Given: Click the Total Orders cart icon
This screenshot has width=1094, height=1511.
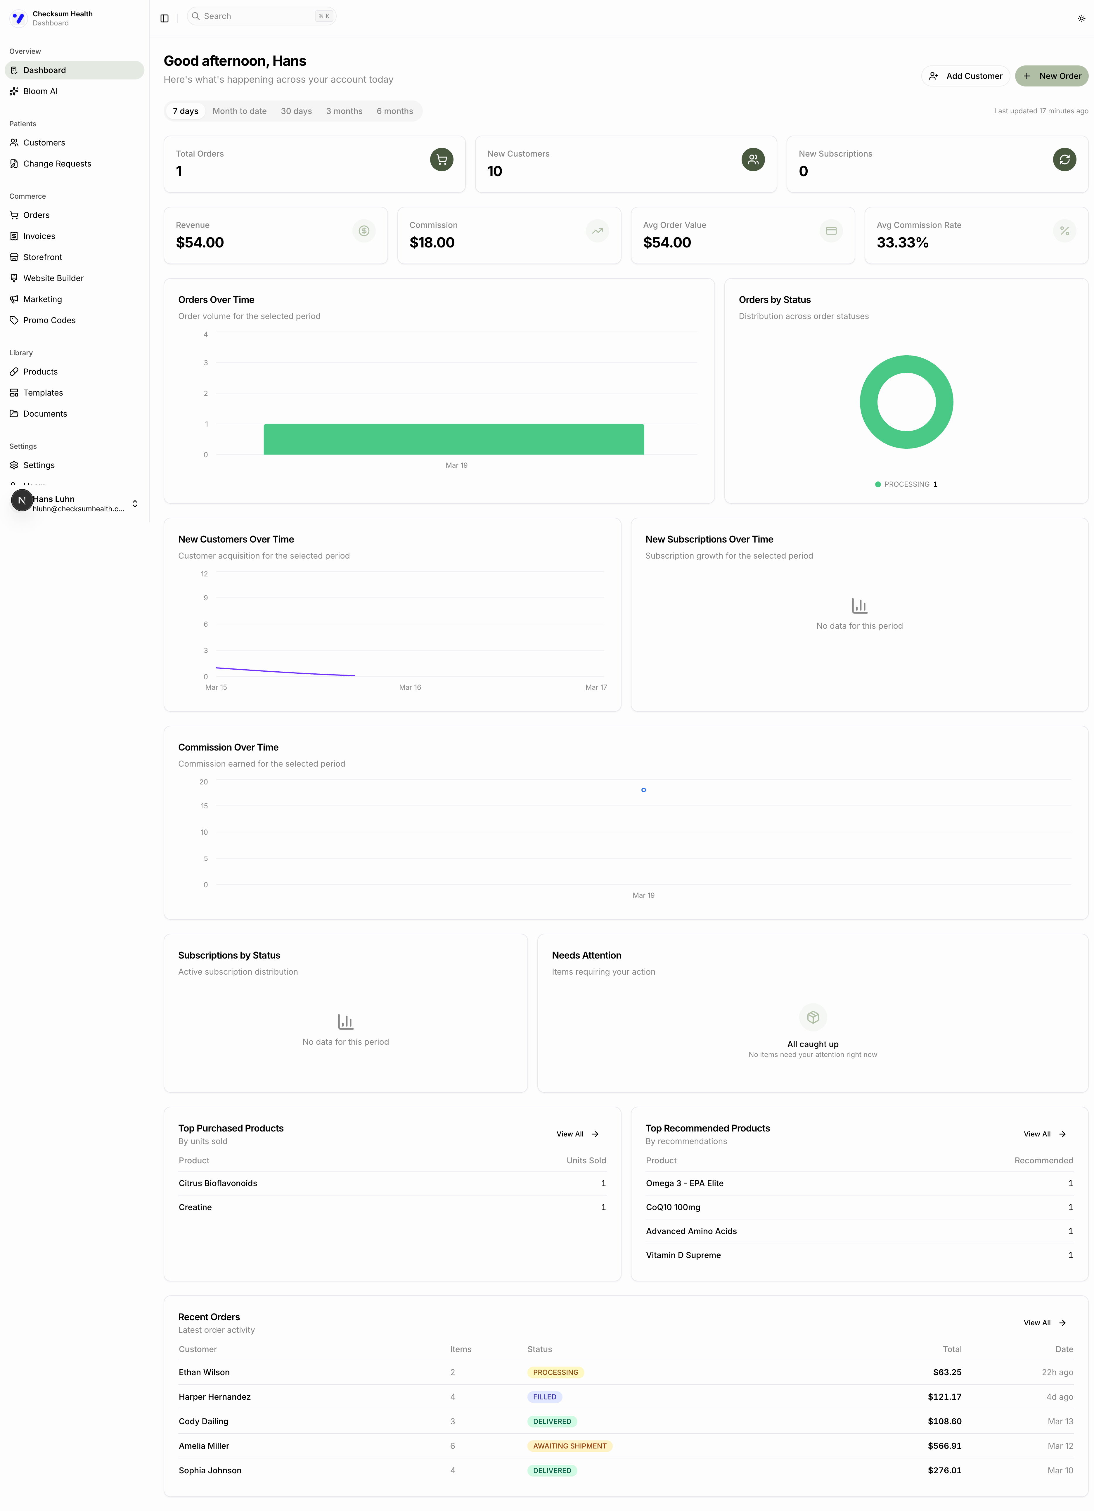Looking at the screenshot, I should tap(442, 159).
